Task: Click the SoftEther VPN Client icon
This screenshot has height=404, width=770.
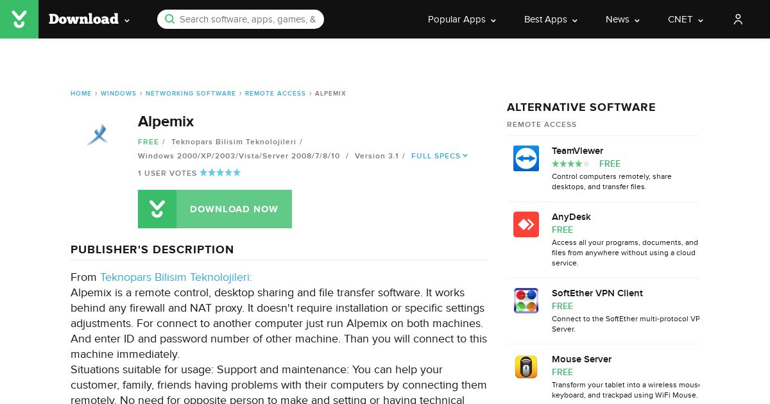Action: coord(526,301)
